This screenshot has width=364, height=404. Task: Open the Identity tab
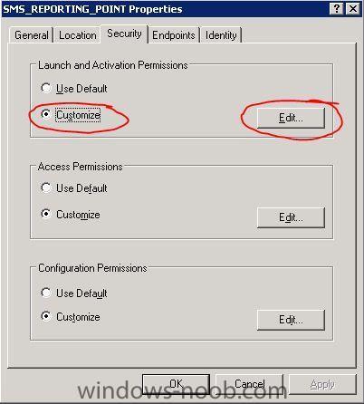[221, 35]
